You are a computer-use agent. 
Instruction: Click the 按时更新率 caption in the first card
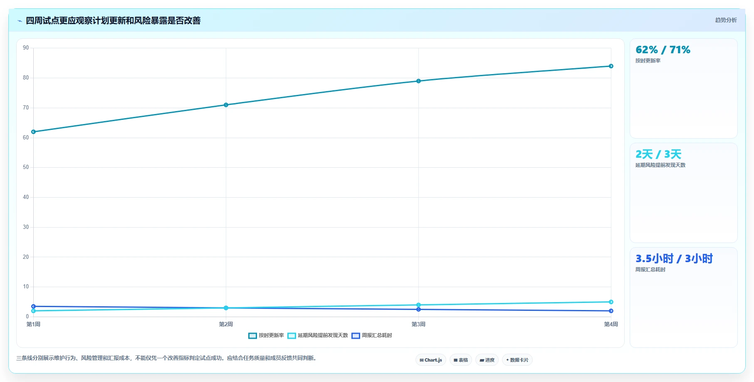(648, 61)
